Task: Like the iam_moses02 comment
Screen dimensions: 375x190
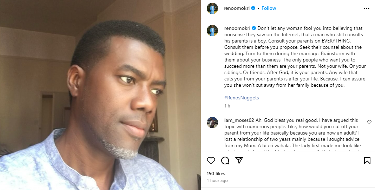Action: click(369, 122)
